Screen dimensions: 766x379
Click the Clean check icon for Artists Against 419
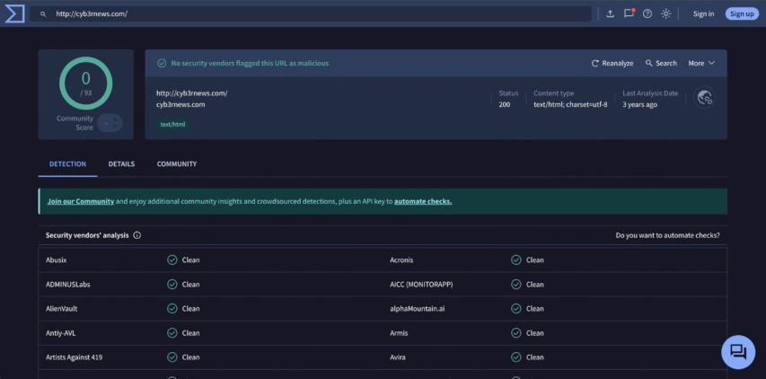point(172,357)
